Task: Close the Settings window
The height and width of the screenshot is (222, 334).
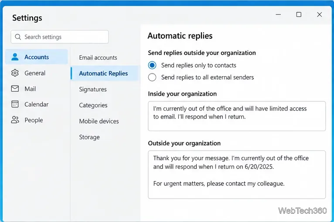Action: 319,14
